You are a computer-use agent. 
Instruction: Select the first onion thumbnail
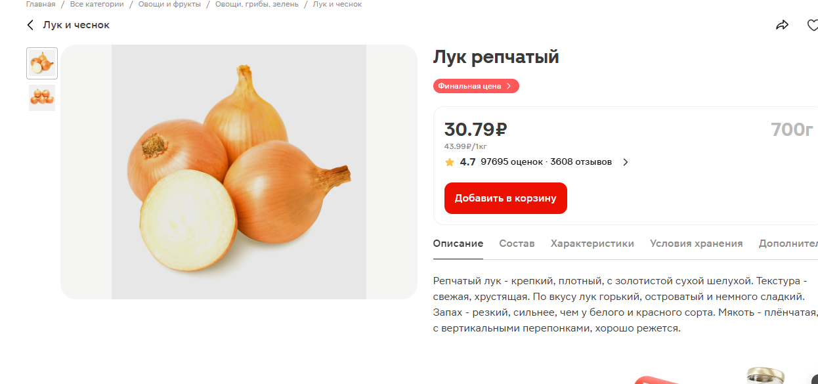point(42,63)
